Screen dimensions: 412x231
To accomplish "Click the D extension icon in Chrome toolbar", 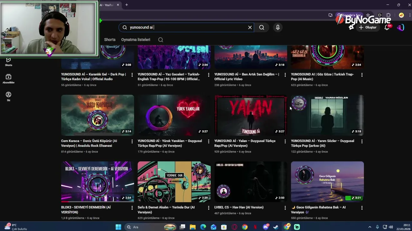I will (x=380, y=15).
